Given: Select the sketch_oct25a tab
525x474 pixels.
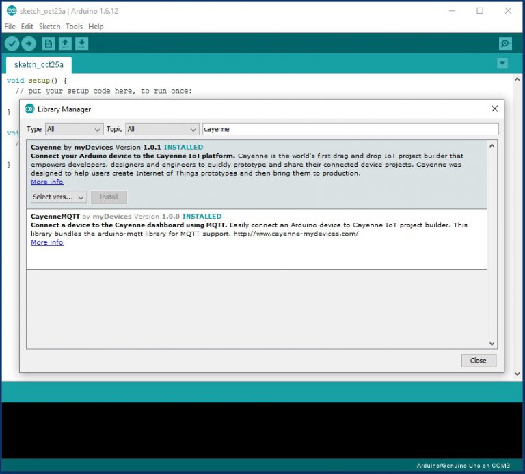Looking at the screenshot, I should [x=38, y=65].
